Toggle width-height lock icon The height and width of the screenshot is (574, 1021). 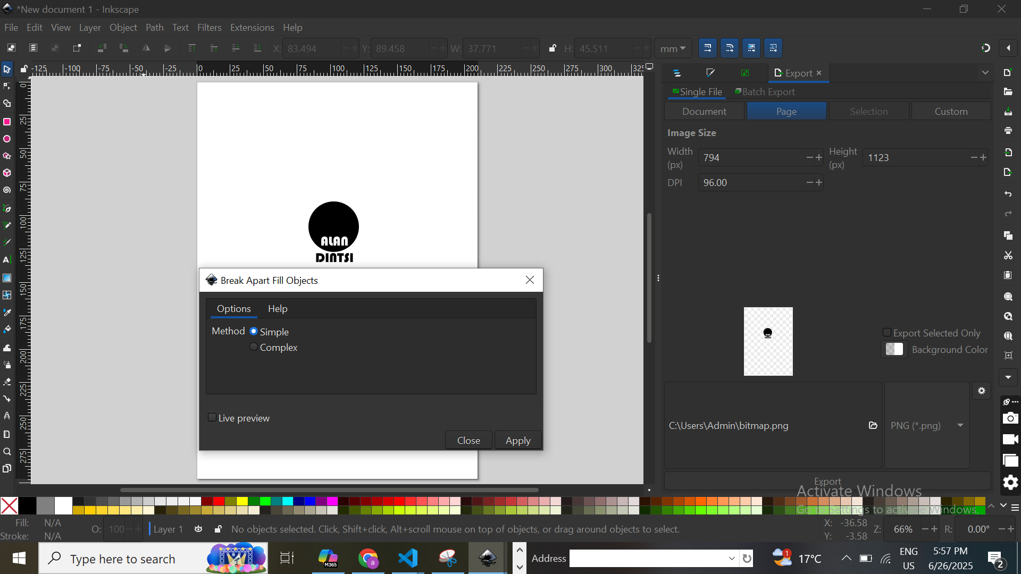(x=553, y=48)
